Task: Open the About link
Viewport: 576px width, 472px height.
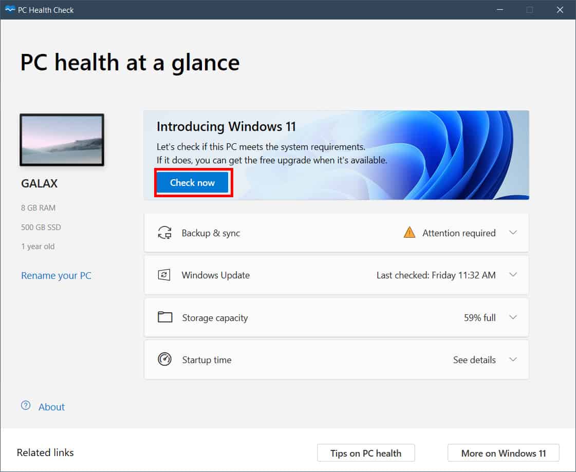Action: tap(52, 407)
